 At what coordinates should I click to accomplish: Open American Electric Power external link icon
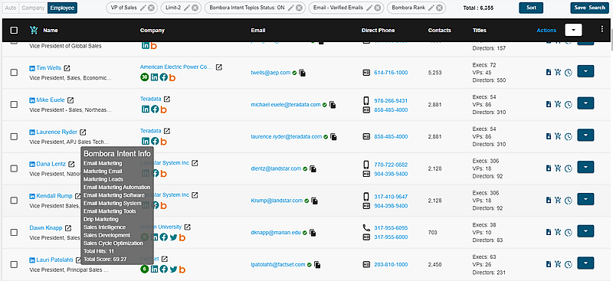(x=219, y=67)
